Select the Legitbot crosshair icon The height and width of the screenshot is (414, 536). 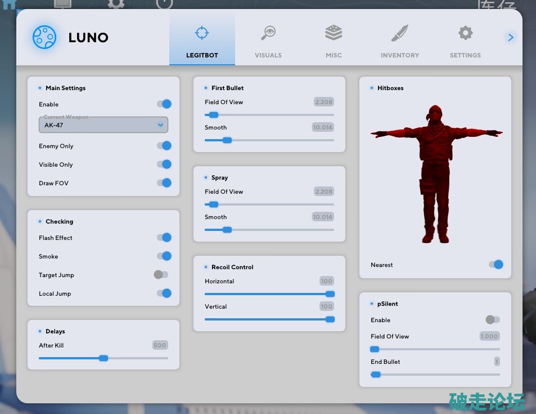pyautogui.click(x=202, y=33)
